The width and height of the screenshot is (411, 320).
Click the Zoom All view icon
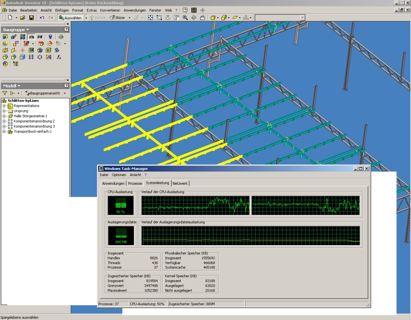coord(150,18)
